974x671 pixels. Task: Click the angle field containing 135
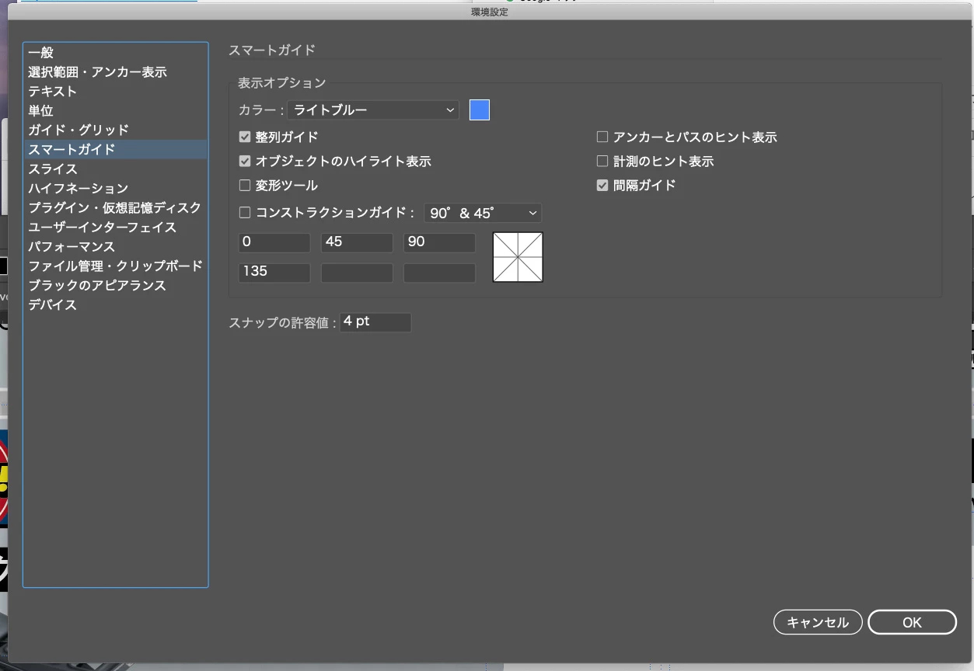[x=274, y=273]
